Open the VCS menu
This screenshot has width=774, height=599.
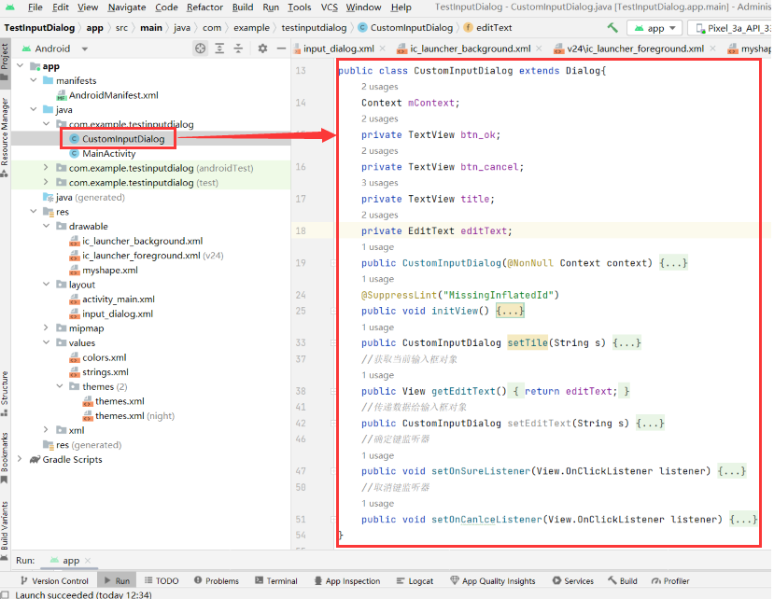(330, 7)
